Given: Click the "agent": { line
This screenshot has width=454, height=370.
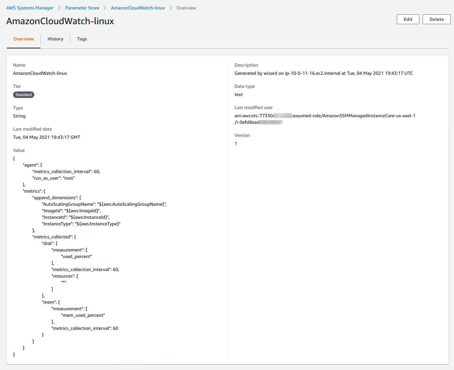Looking at the screenshot, I should [x=32, y=165].
